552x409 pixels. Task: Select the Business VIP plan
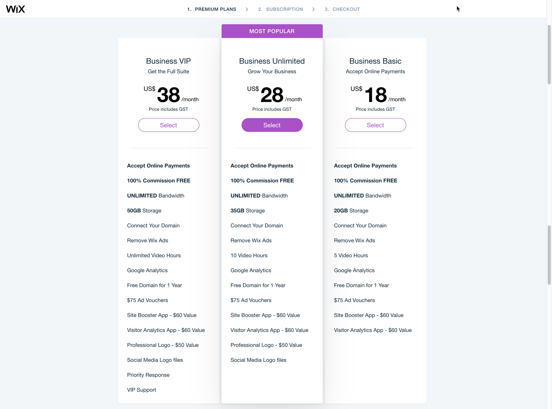[x=169, y=125]
